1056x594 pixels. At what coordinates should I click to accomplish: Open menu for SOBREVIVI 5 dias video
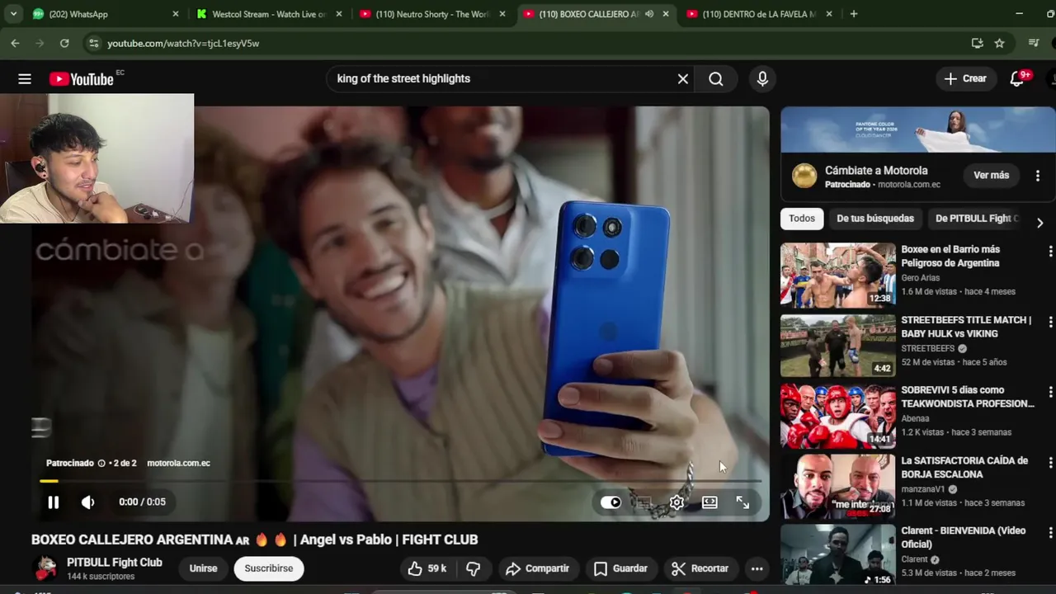pyautogui.click(x=1050, y=392)
